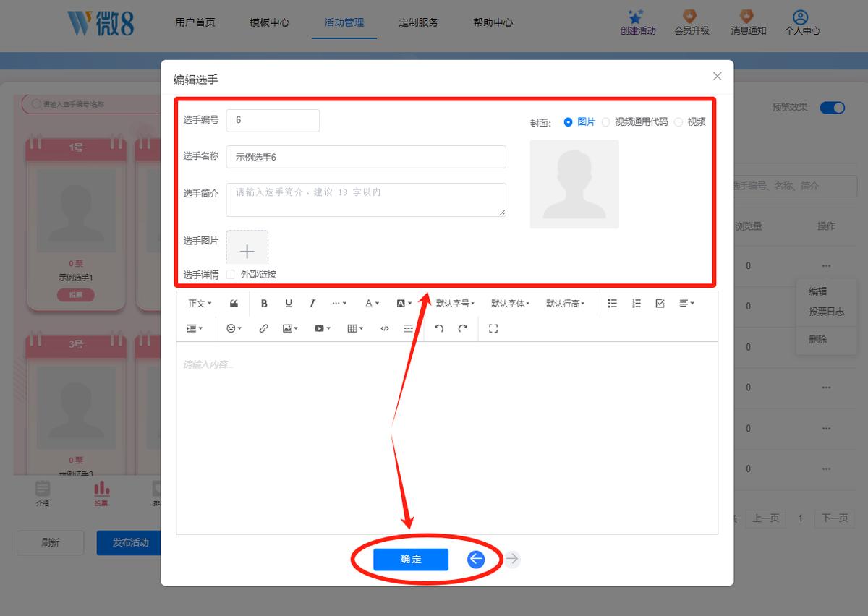Toggle underline formatting
This screenshot has height=616, width=868.
tap(289, 304)
